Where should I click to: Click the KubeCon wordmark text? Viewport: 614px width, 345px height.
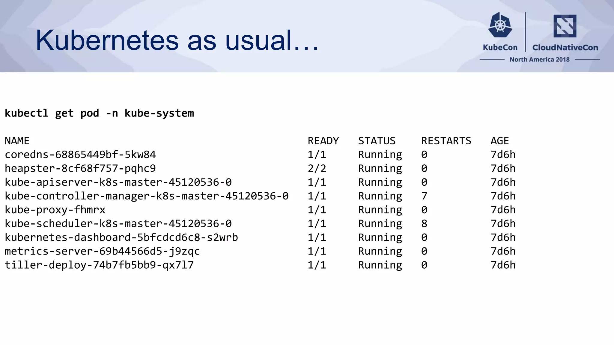(500, 47)
